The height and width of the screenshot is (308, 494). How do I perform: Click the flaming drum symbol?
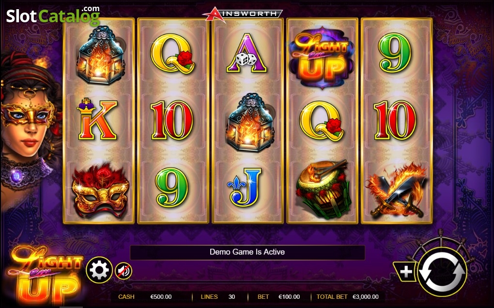(x=323, y=190)
